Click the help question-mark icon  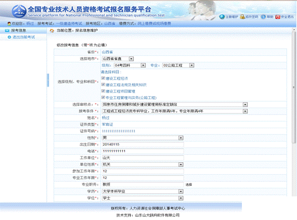click(x=263, y=17)
